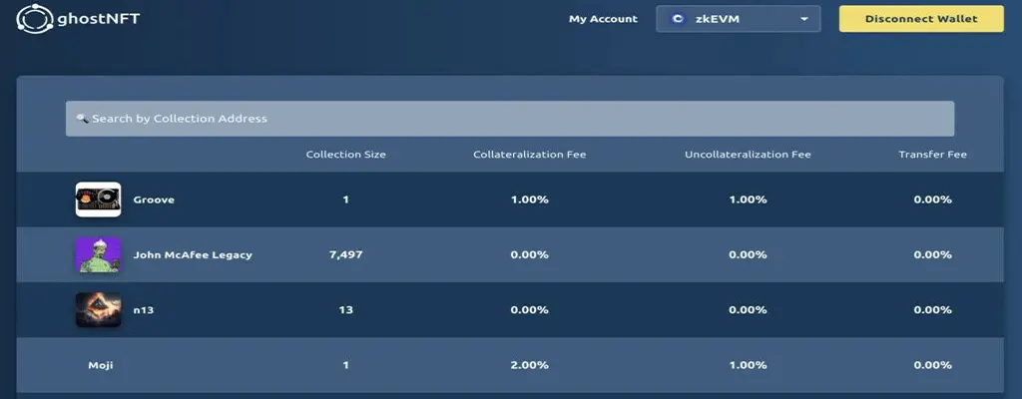Click n13 collateralization fee 0.00%
This screenshot has width=1022, height=399.
[529, 310]
